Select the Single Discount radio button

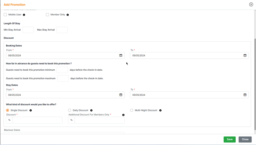tap(7, 110)
